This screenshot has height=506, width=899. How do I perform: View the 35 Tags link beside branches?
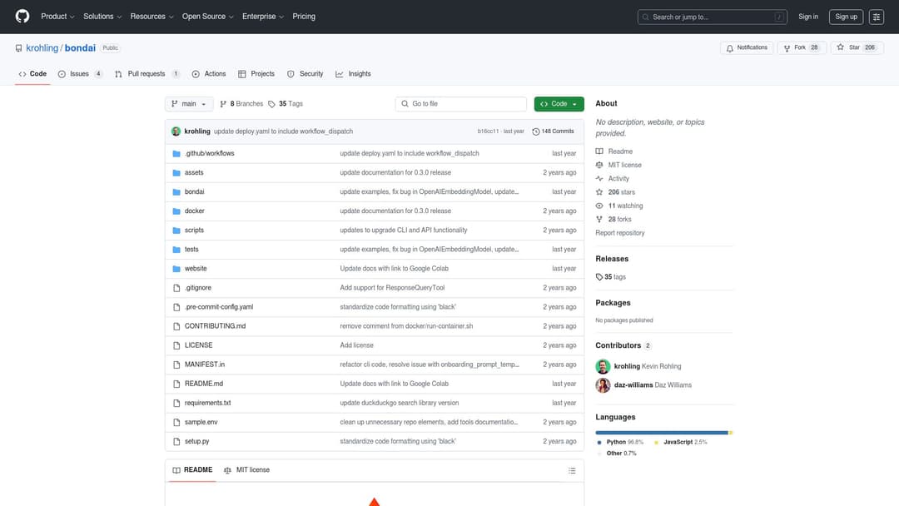click(286, 104)
